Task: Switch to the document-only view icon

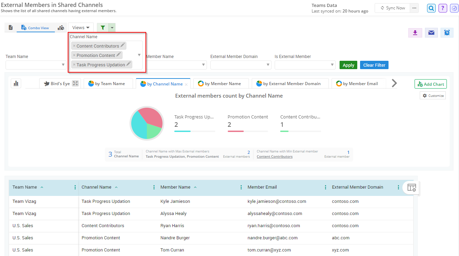Action: coord(10,27)
